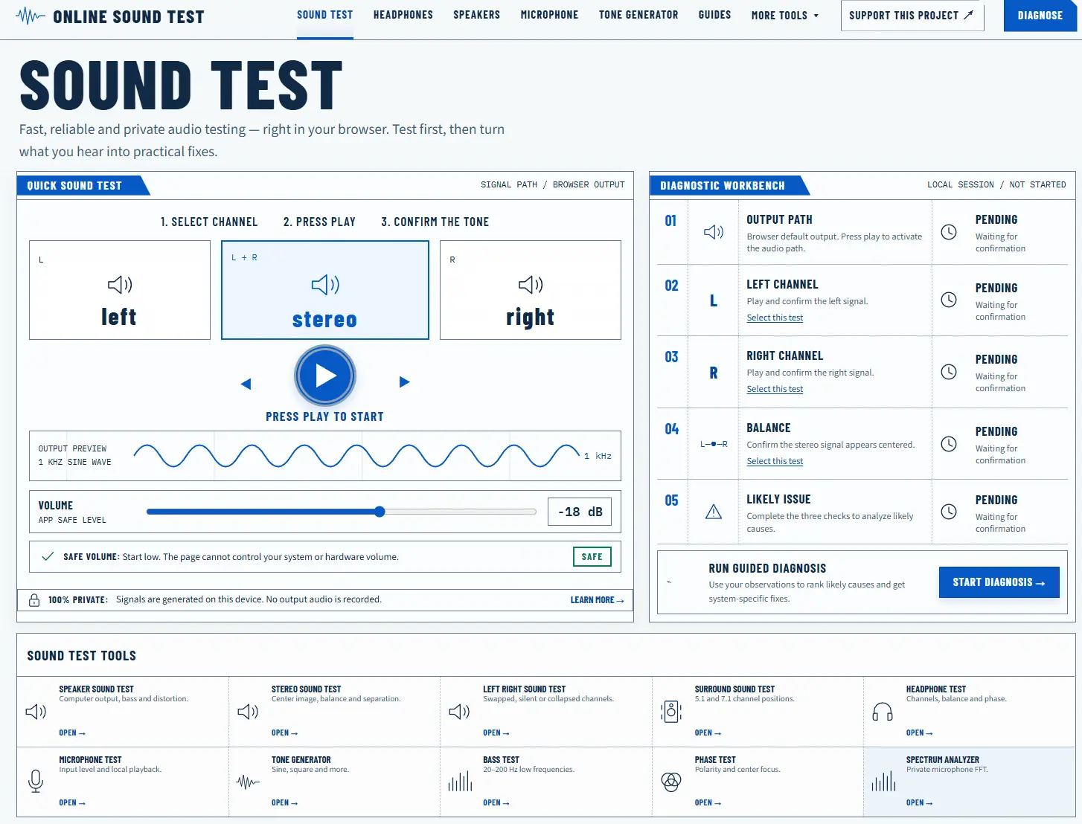Viewport: 1082px width, 824px height.
Task: Click Learn More in the privacy bar
Action: (598, 600)
